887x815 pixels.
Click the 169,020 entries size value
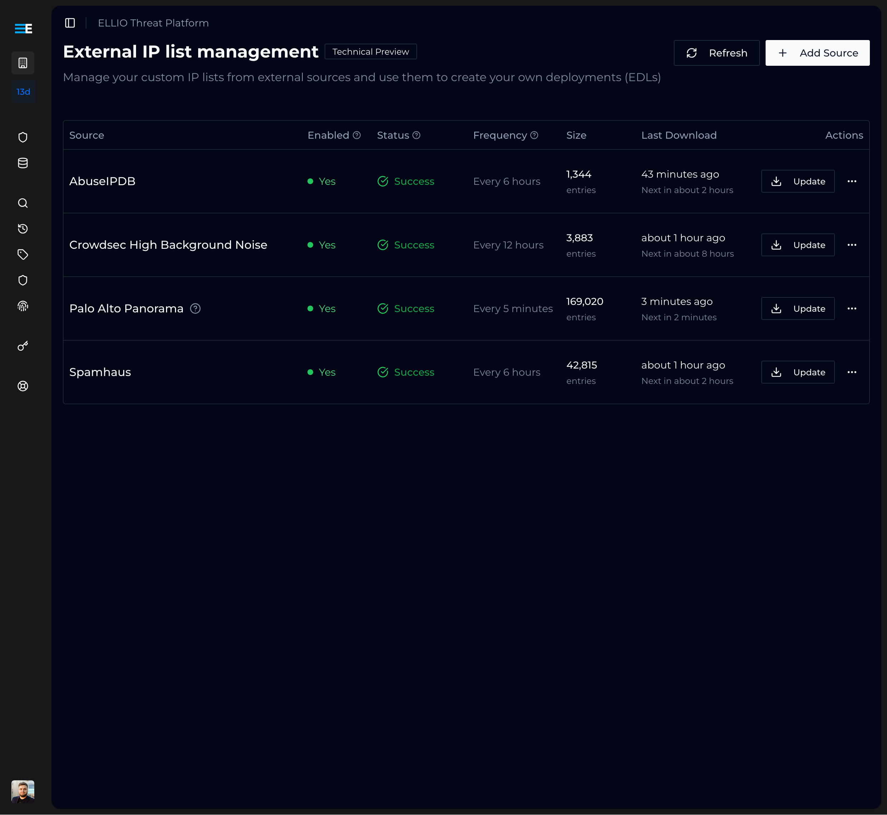pos(585,309)
